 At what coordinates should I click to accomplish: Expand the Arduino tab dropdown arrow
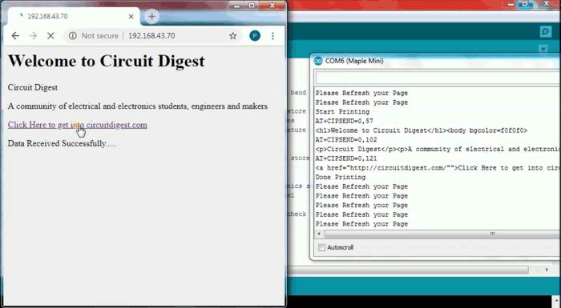click(x=543, y=49)
